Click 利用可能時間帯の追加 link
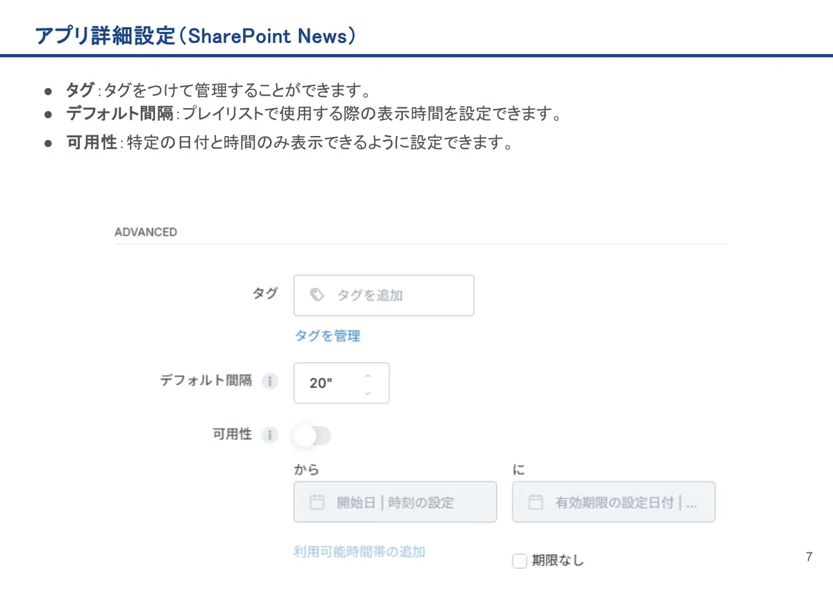 tap(360, 552)
